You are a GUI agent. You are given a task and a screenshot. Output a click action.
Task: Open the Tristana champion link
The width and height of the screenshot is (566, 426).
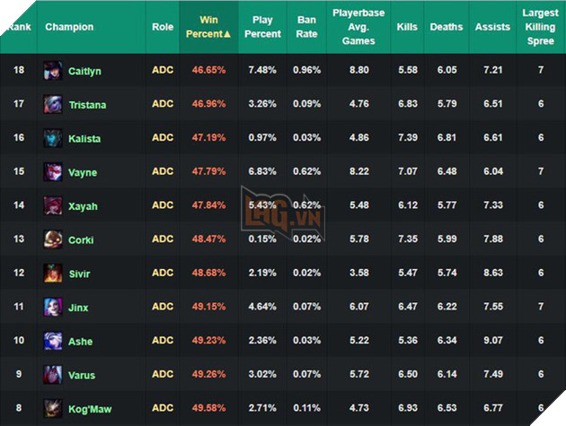[88, 105]
